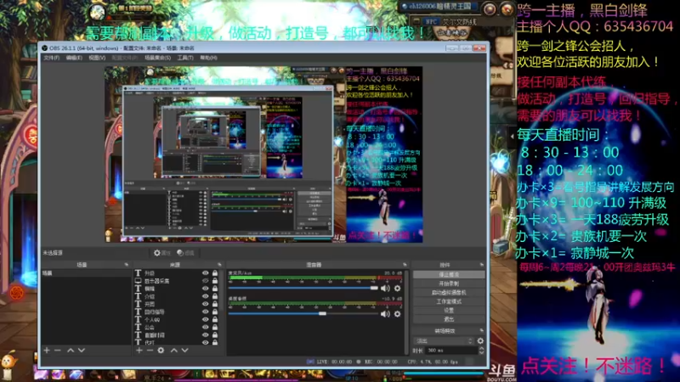Hide the 升级 source with eye icon
Image resolution: width=680 pixels, height=382 pixels.
pyautogui.click(x=205, y=273)
